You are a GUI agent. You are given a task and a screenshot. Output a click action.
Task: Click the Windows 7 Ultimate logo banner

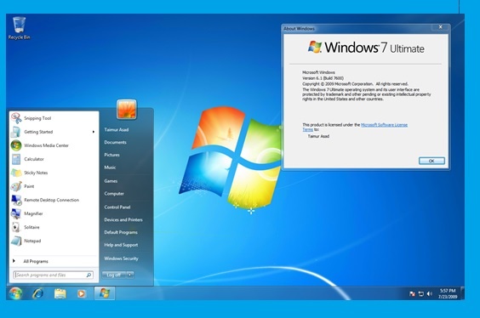point(366,48)
